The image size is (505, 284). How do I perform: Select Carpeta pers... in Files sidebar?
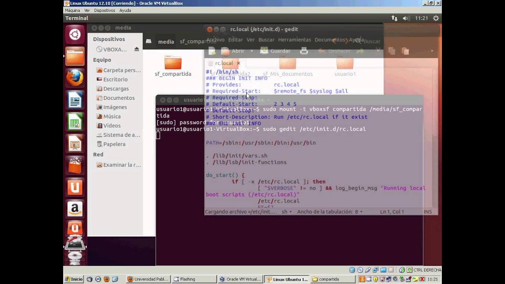coord(118,70)
